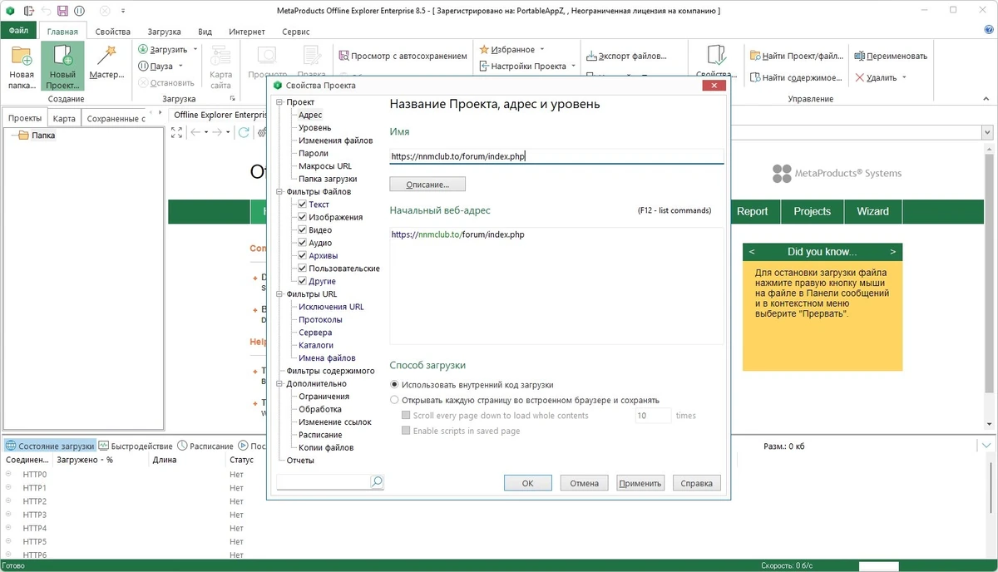Select Исключения URL in the settings tree

tap(331, 307)
